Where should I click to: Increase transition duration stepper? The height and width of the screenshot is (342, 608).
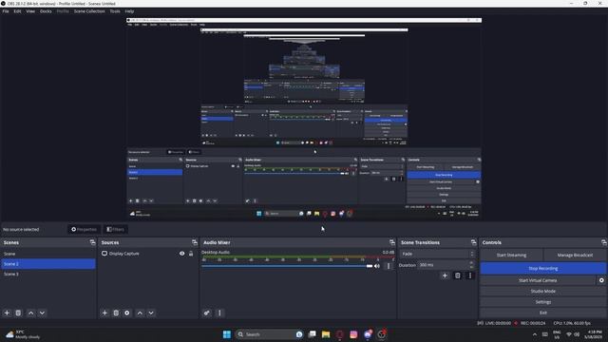tap(471, 263)
